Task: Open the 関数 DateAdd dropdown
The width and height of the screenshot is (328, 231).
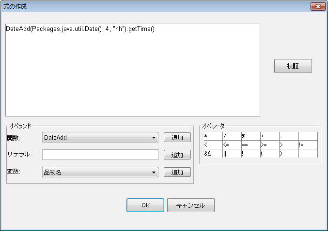Action: tap(100, 137)
